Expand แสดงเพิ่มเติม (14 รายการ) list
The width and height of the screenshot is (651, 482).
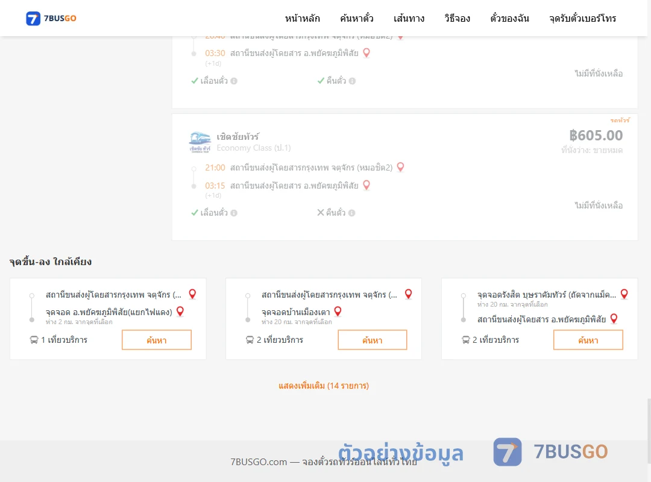(324, 386)
